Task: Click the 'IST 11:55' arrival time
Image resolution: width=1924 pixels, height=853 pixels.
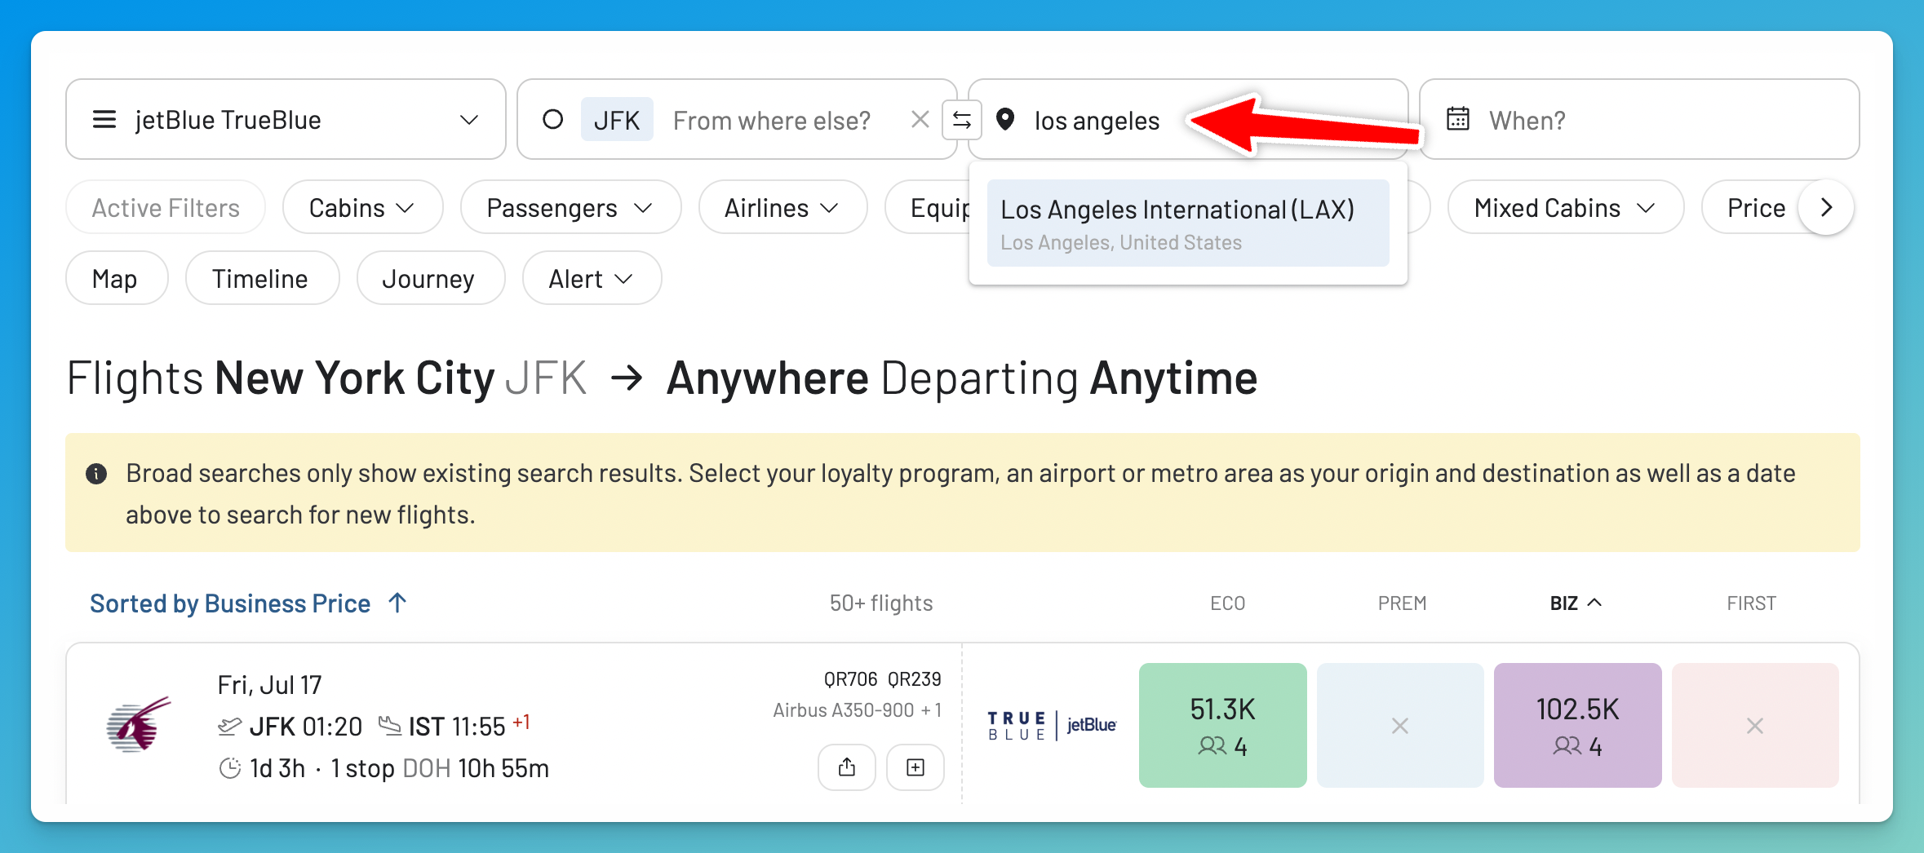Action: tap(457, 727)
